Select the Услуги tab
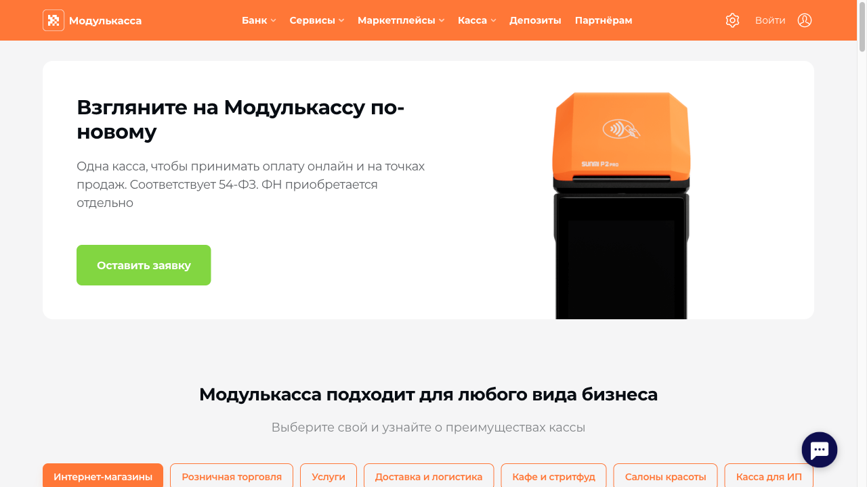 point(329,476)
